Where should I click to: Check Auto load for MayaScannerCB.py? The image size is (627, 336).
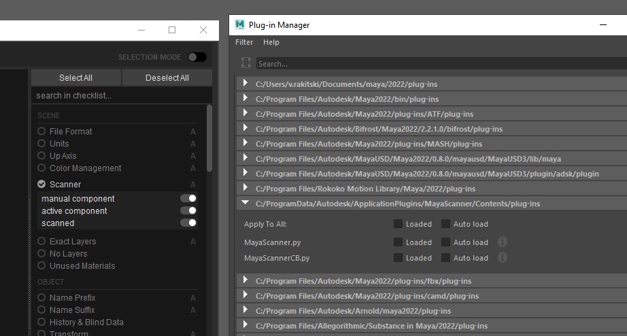[445, 258]
